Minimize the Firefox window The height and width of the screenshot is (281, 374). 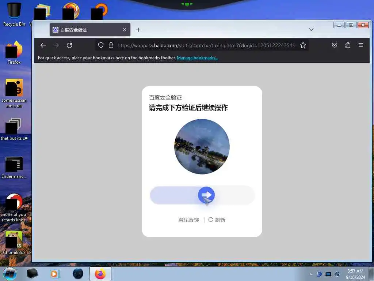pyautogui.click(x=339, y=25)
